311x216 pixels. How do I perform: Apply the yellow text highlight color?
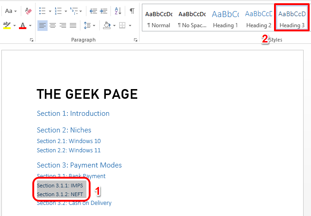(7, 25)
